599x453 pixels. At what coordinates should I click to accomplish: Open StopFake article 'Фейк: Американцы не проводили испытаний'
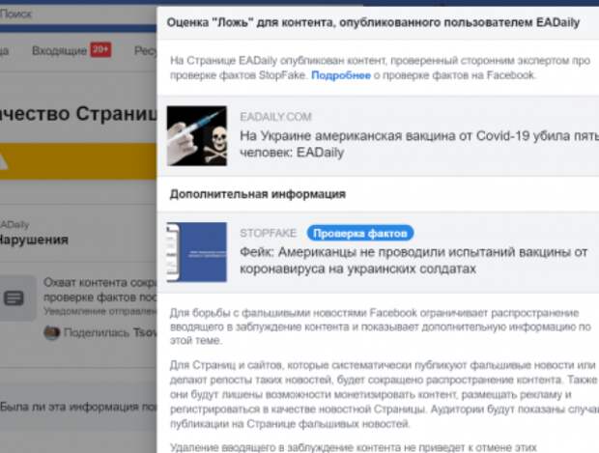414,260
